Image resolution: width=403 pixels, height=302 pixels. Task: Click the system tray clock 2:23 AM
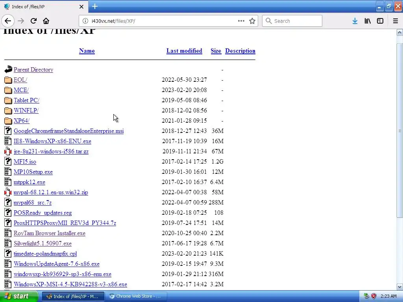pyautogui.click(x=388, y=296)
